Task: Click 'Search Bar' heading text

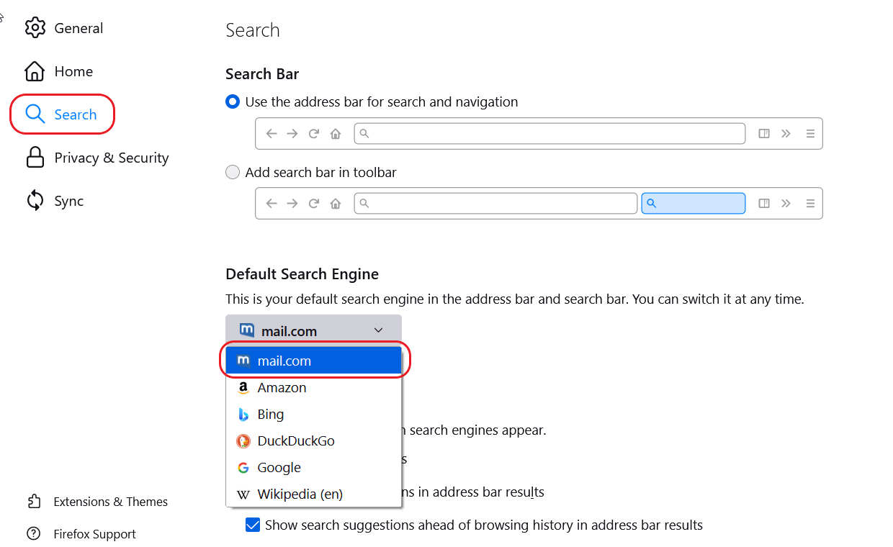Action: [262, 74]
